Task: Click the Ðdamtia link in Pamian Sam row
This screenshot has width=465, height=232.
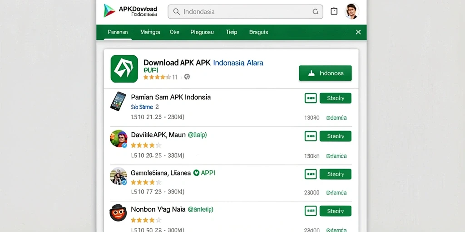Action: click(336, 118)
